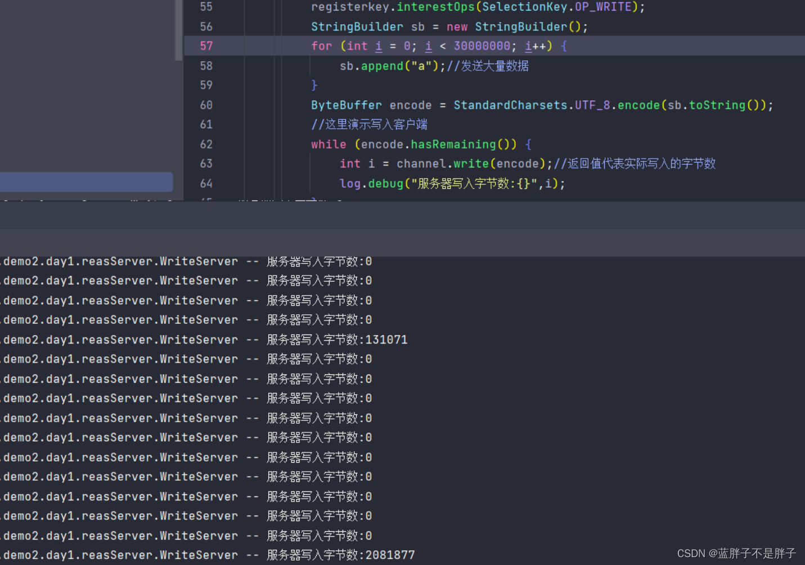Click the sb.toString() call
This screenshot has height=565, width=805.
coord(714,105)
